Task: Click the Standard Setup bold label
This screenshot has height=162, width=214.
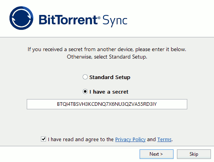Action: click(x=110, y=77)
